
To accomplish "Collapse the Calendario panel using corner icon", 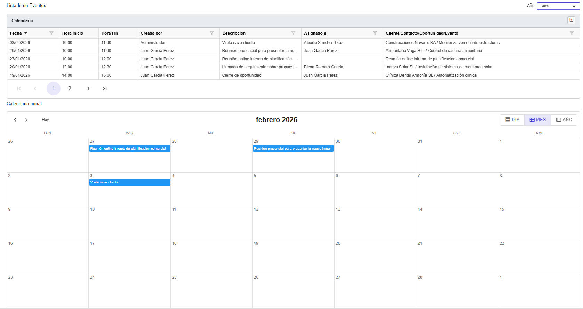I will [x=571, y=20].
